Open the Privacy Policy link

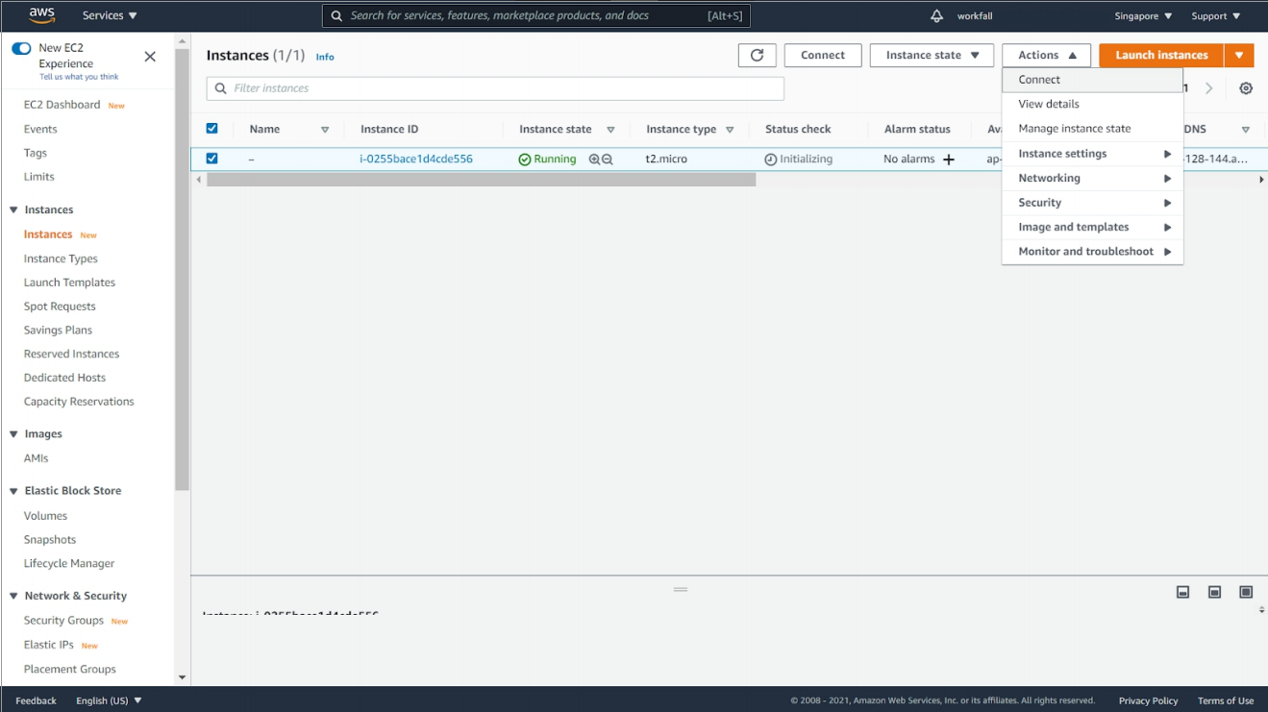1148,700
